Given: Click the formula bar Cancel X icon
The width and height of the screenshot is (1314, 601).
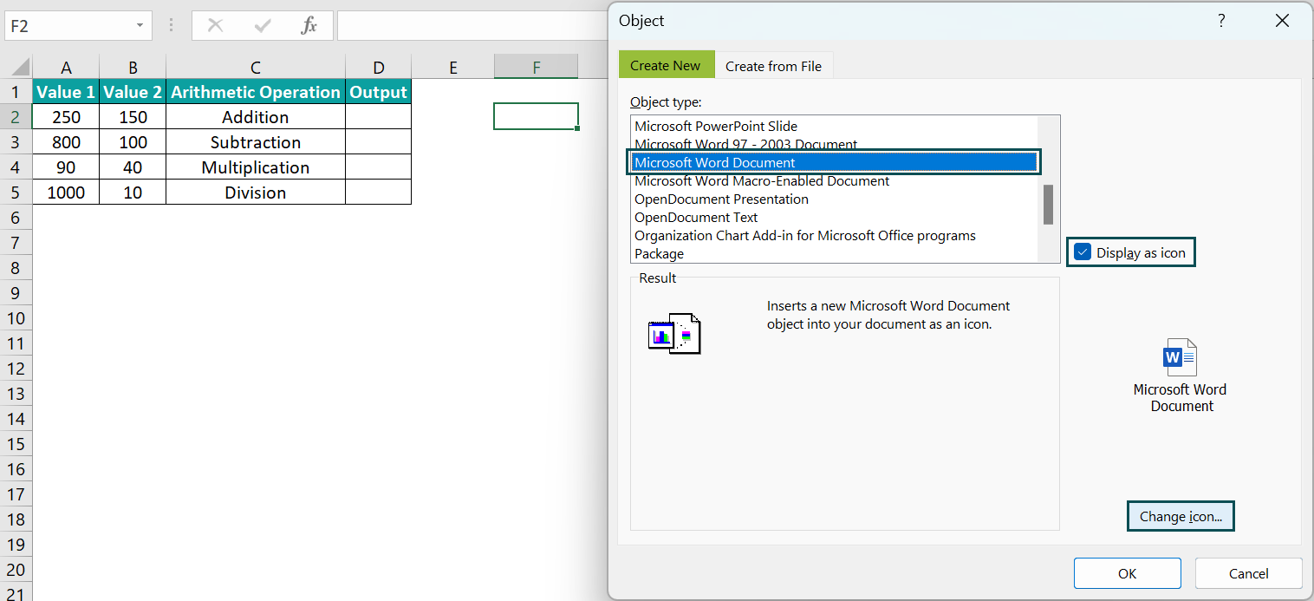Looking at the screenshot, I should (x=215, y=26).
